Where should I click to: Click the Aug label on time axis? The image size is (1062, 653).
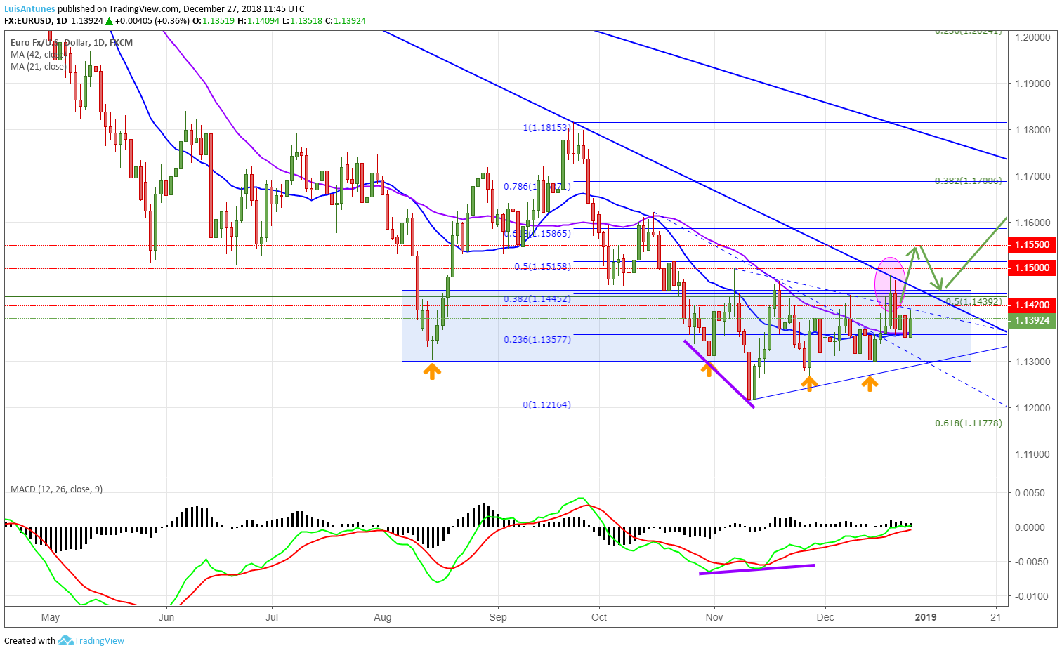click(383, 617)
